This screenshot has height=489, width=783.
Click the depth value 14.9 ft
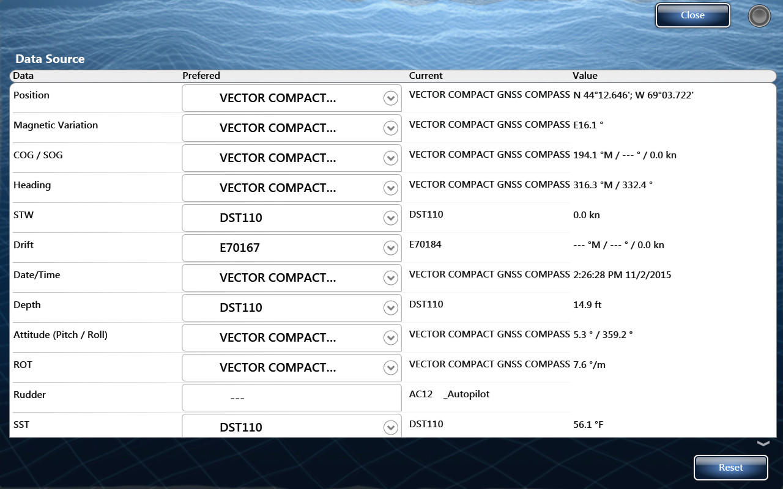pyautogui.click(x=587, y=304)
